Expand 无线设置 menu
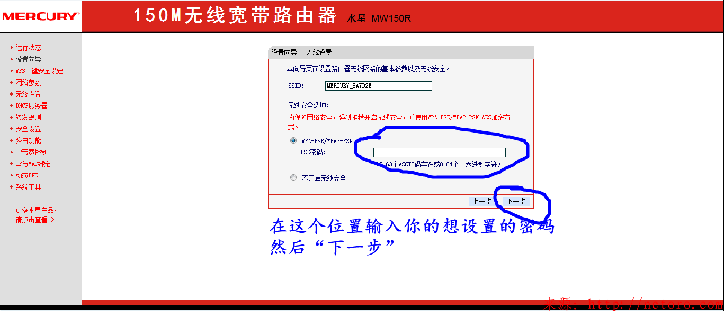Image resolution: width=724 pixels, height=311 pixels. [28, 94]
